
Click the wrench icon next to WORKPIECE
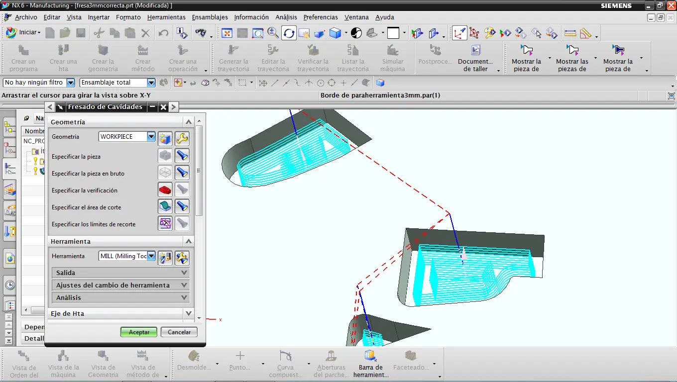pos(182,138)
